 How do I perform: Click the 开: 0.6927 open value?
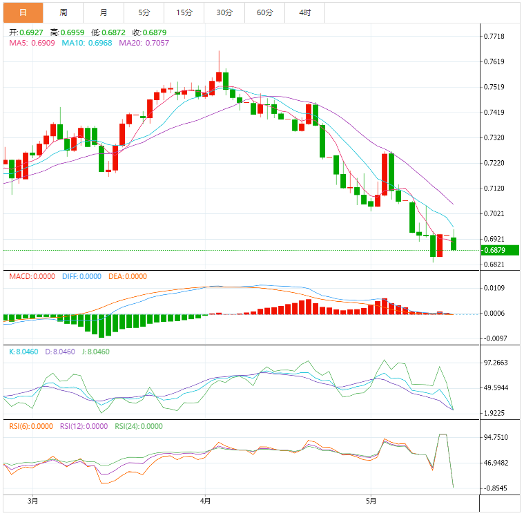(x=26, y=32)
